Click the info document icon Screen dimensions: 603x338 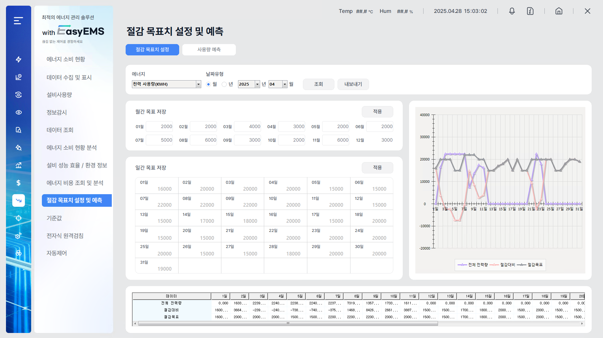click(x=530, y=11)
